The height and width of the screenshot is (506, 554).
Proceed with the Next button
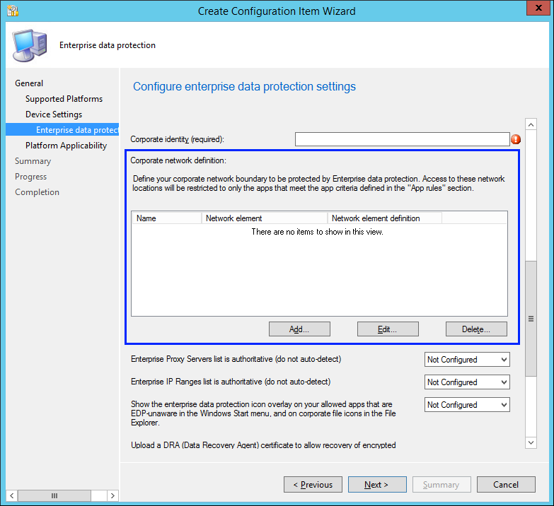[377, 485]
